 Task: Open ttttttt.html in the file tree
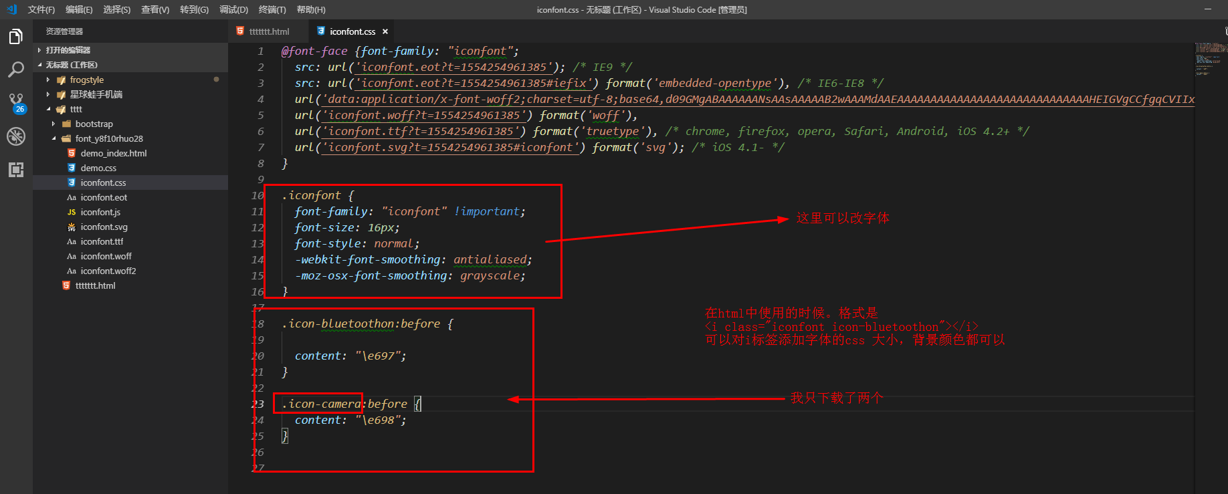click(x=130, y=285)
